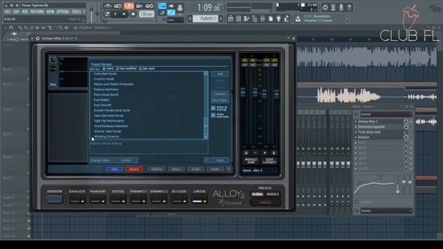Click the Stop button in transport bar

click(x=124, y=14)
